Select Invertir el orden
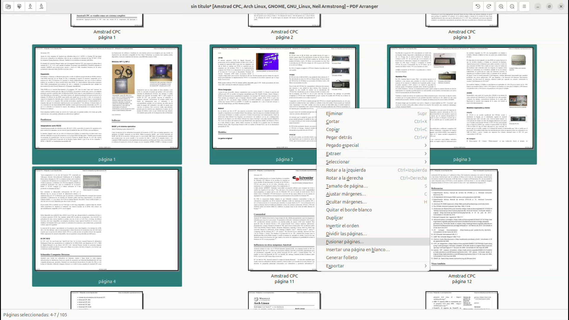This screenshot has width=569, height=320. pos(373,226)
